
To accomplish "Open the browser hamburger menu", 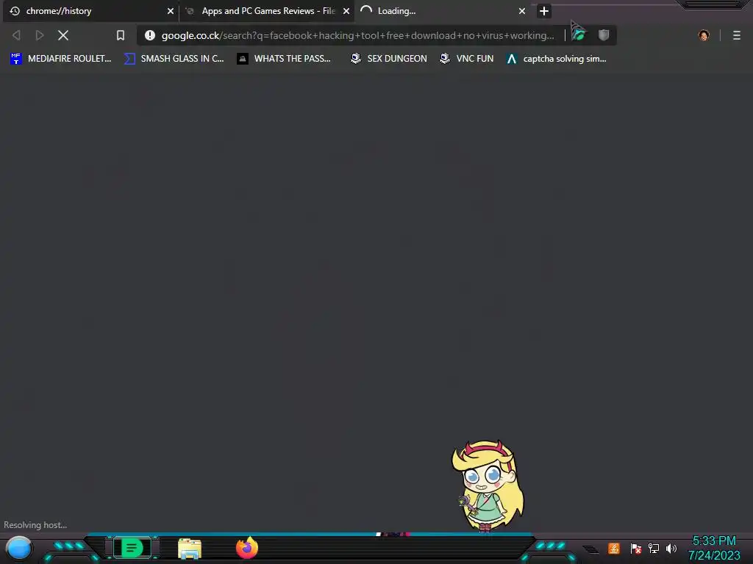I will 737,35.
